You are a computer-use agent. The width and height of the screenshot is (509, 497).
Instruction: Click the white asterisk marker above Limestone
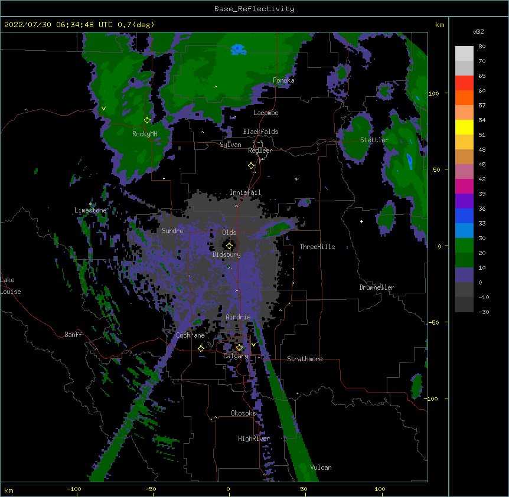click(x=91, y=204)
